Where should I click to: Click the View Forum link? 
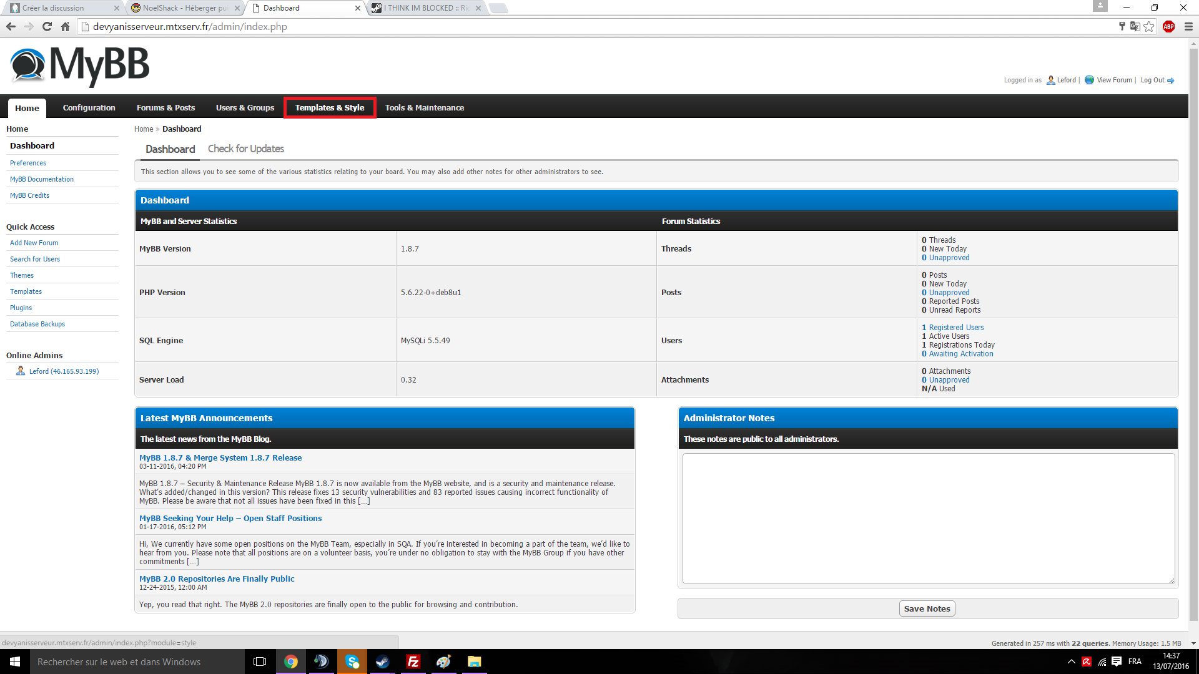click(x=1114, y=80)
